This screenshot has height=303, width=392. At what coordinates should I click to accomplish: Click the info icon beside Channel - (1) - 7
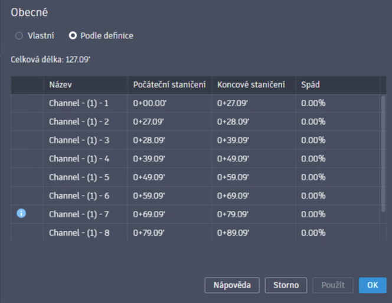pyautogui.click(x=21, y=214)
